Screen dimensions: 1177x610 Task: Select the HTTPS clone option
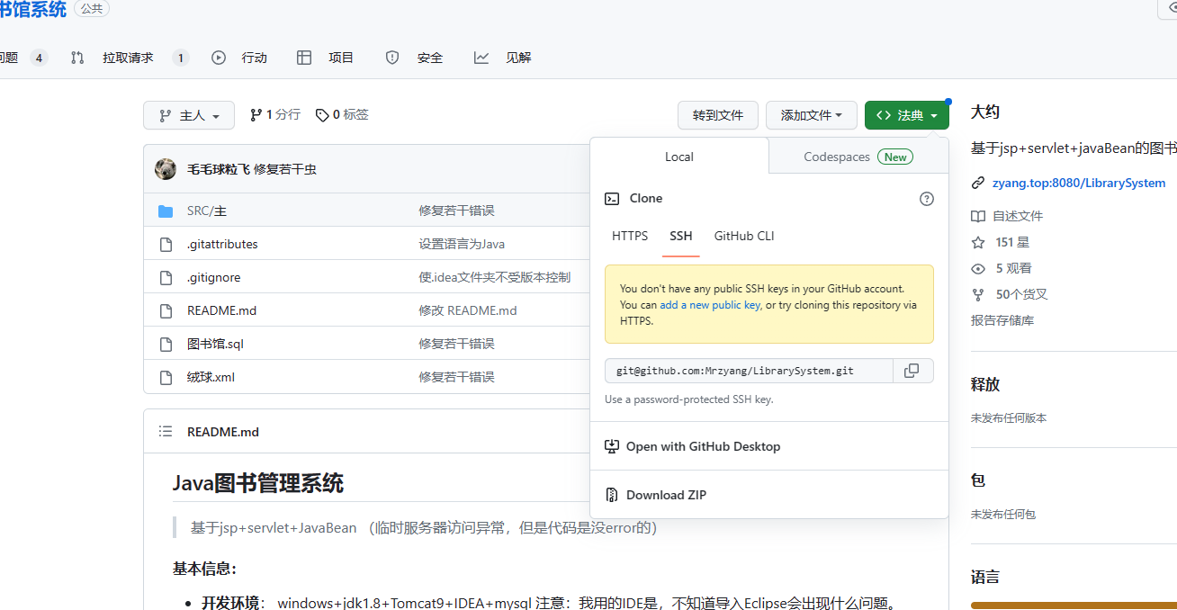[630, 237]
